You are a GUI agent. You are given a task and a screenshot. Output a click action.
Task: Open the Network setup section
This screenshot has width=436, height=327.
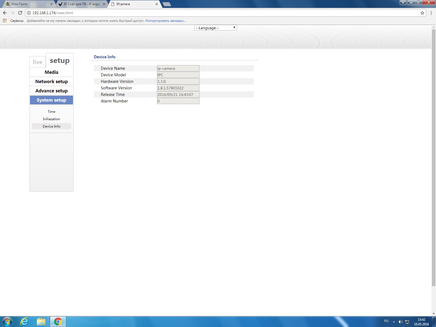point(52,81)
